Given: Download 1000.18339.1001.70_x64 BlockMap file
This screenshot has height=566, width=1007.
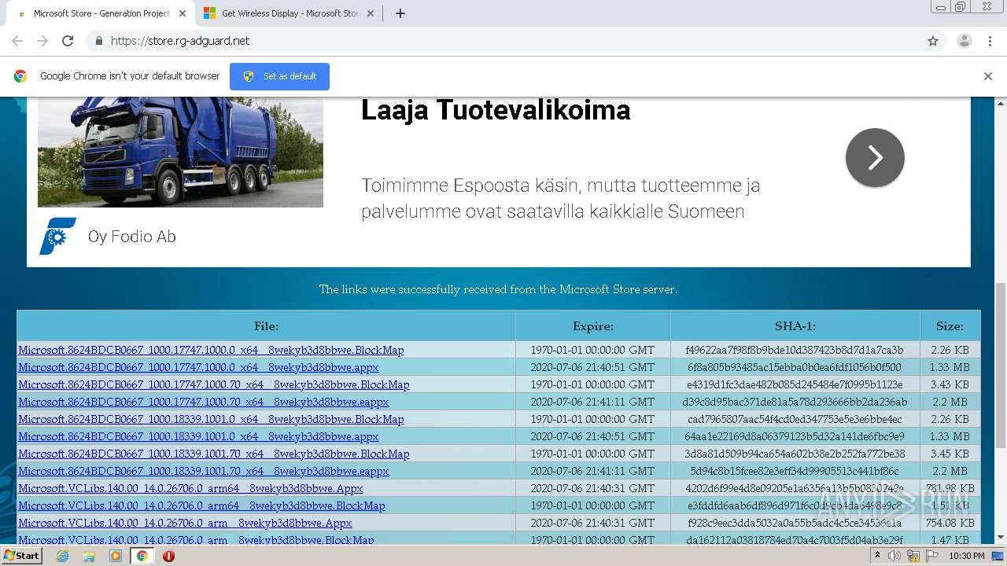Looking at the screenshot, I should (214, 454).
